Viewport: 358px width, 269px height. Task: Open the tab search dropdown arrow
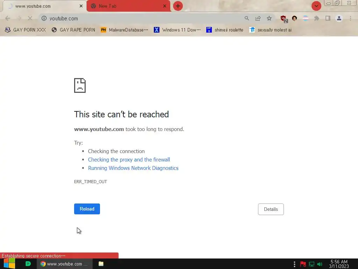tap(316, 6)
